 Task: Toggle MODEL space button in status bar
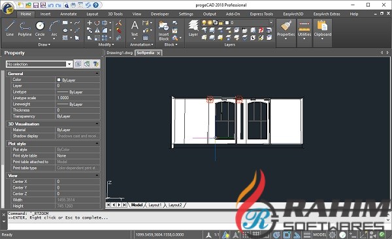(319, 234)
